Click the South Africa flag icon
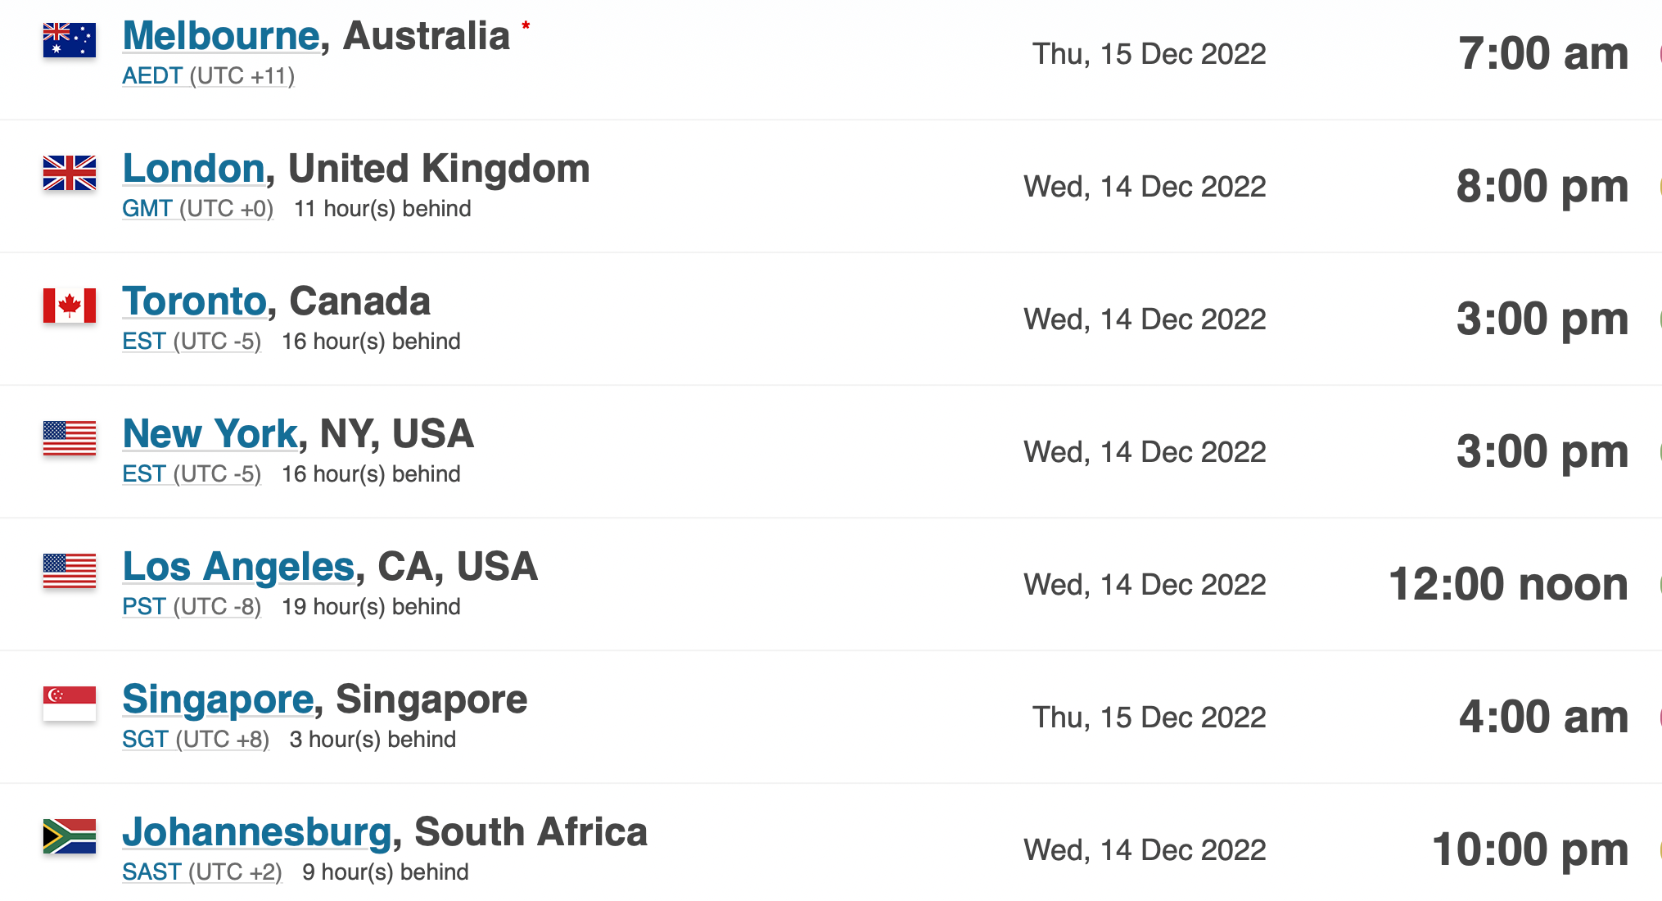The width and height of the screenshot is (1662, 901). click(70, 835)
